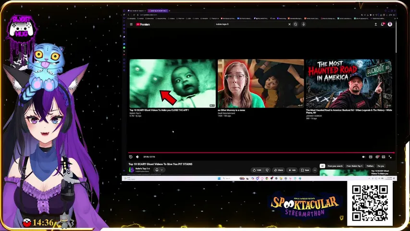Open the taskbar clock and date
410x231 pixels.
pyautogui.click(x=389, y=179)
